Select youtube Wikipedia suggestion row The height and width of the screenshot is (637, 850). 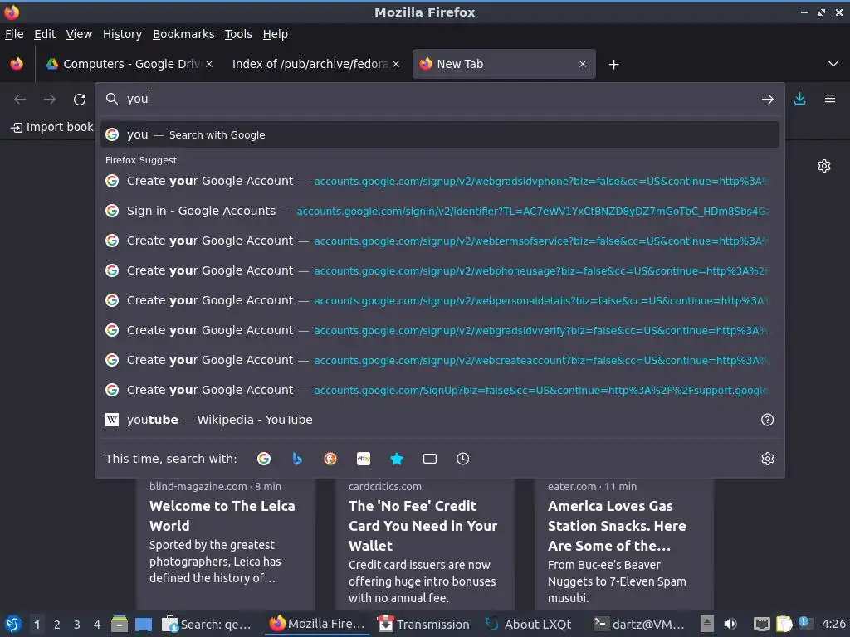click(428, 420)
